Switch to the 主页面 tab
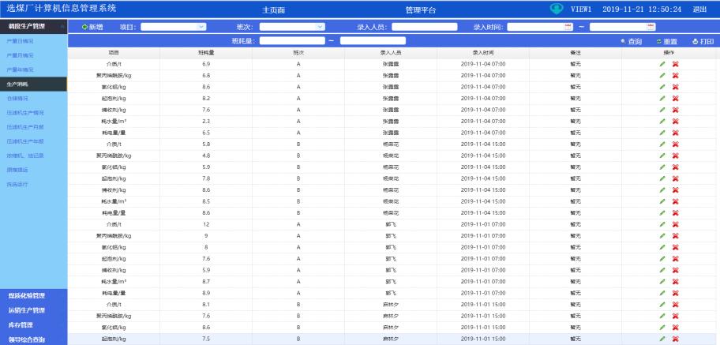 point(273,9)
